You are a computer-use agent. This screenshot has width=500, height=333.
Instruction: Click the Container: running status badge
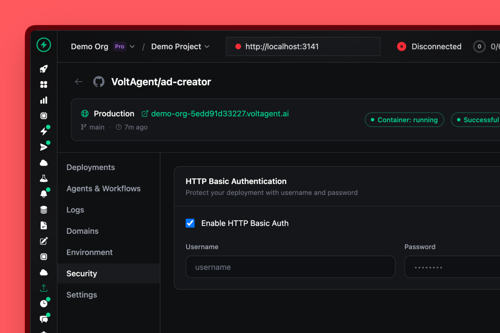click(x=404, y=120)
